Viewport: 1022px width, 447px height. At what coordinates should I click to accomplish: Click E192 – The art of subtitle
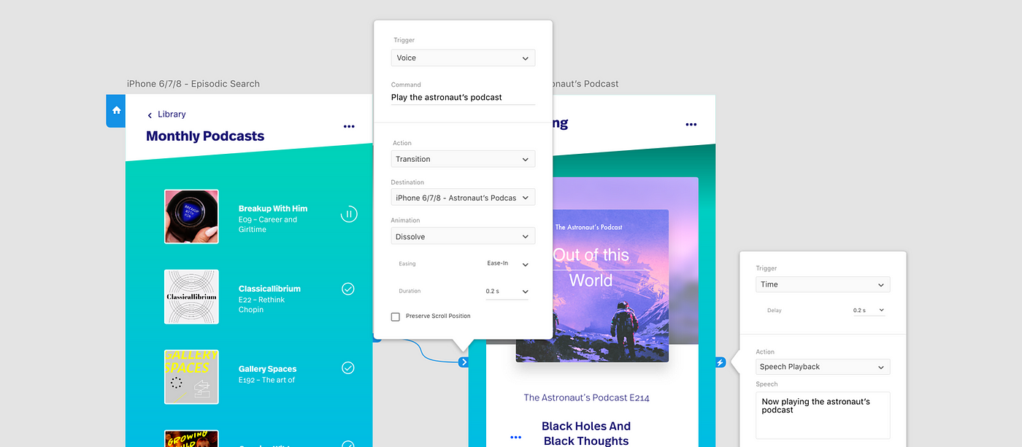pyautogui.click(x=266, y=380)
